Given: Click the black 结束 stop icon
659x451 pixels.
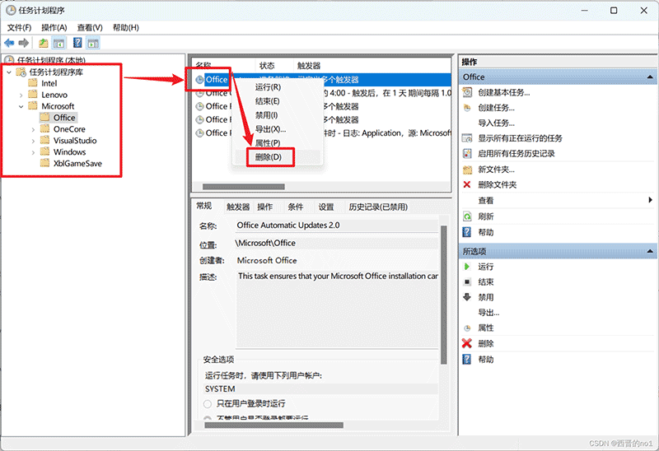Looking at the screenshot, I should click(x=467, y=281).
